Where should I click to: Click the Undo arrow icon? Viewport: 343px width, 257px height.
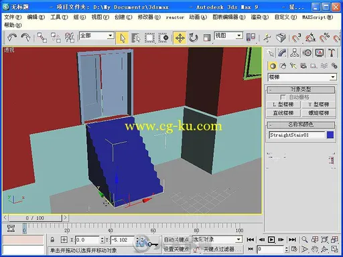[12, 37]
